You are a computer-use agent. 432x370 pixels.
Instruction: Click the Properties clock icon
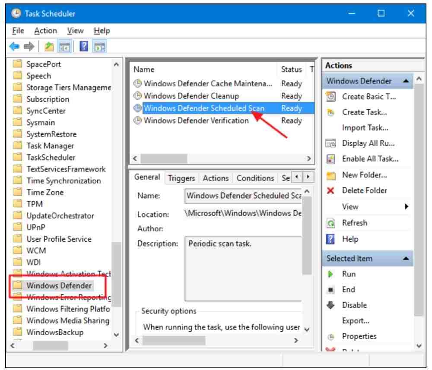click(x=331, y=337)
